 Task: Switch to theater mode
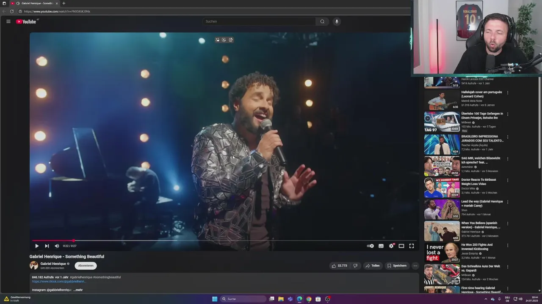(401, 246)
